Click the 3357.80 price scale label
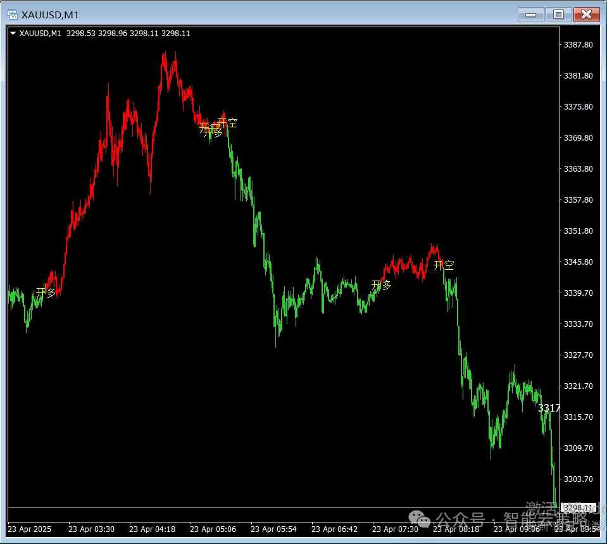 578,200
